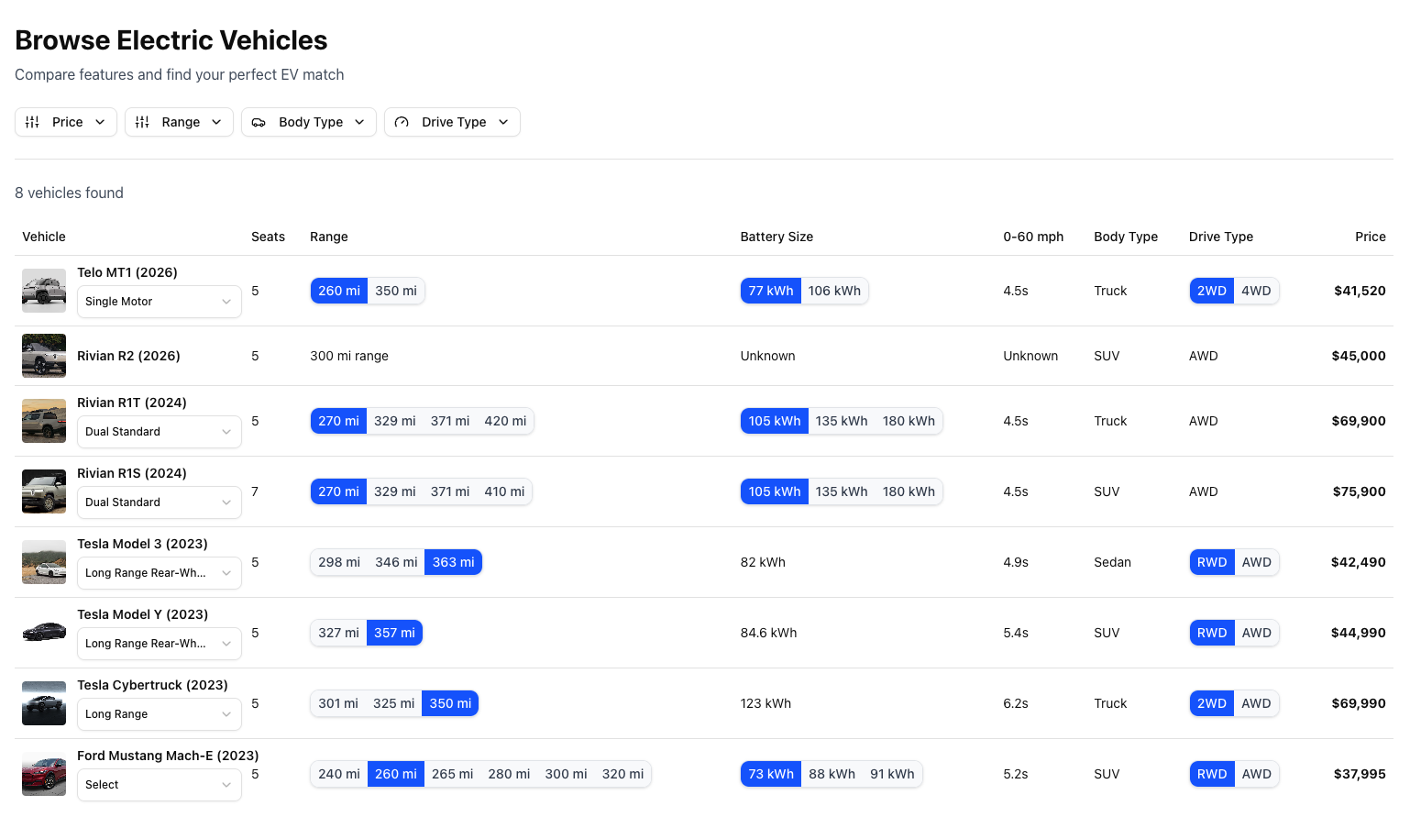Select 260 mi range for Telo MT1

tap(339, 291)
